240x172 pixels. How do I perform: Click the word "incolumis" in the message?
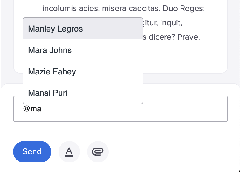pos(59,8)
